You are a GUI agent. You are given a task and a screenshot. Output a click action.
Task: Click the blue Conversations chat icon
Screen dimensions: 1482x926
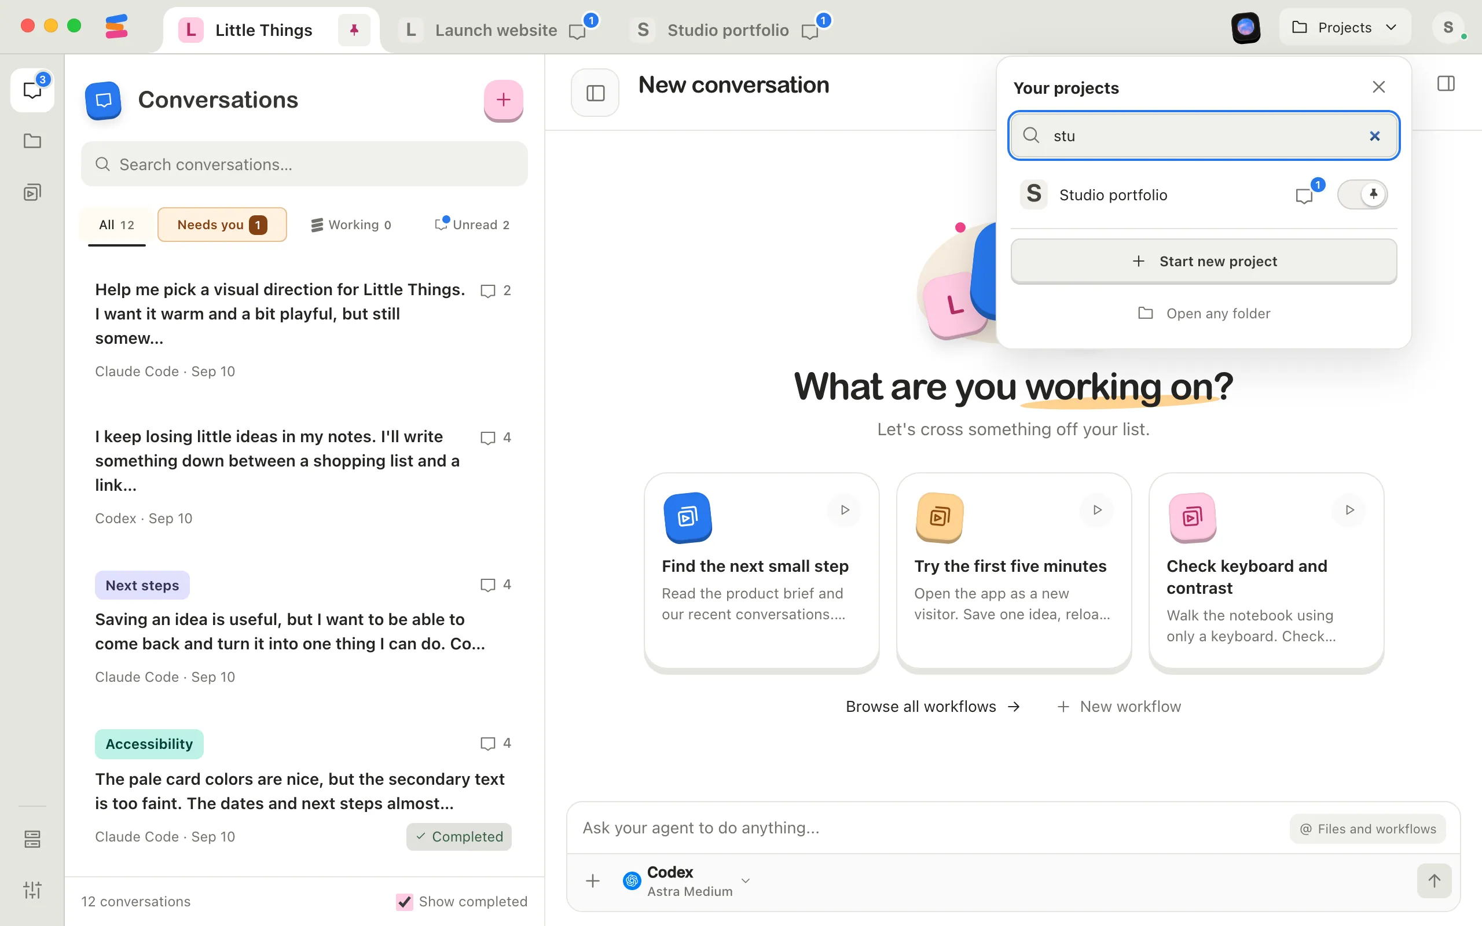pyautogui.click(x=104, y=100)
